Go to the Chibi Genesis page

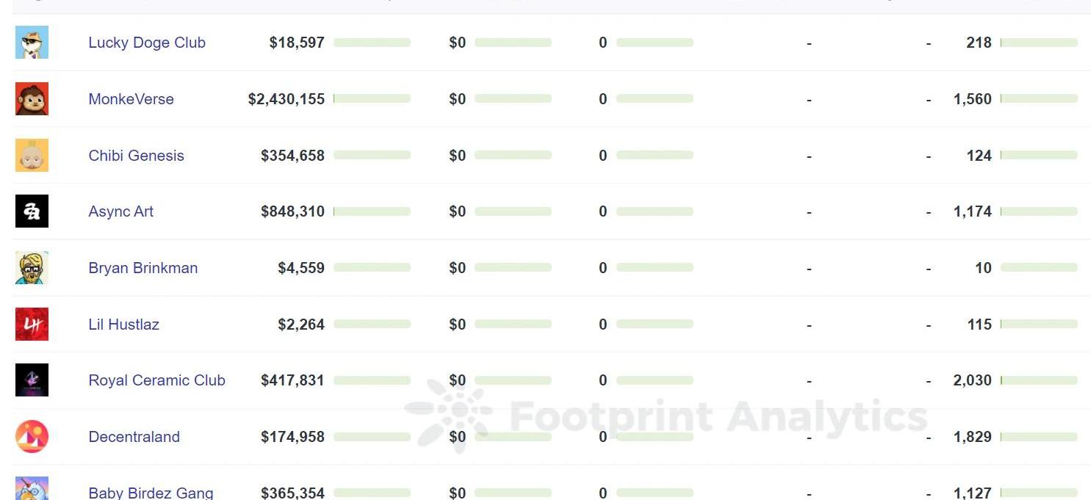pos(136,156)
